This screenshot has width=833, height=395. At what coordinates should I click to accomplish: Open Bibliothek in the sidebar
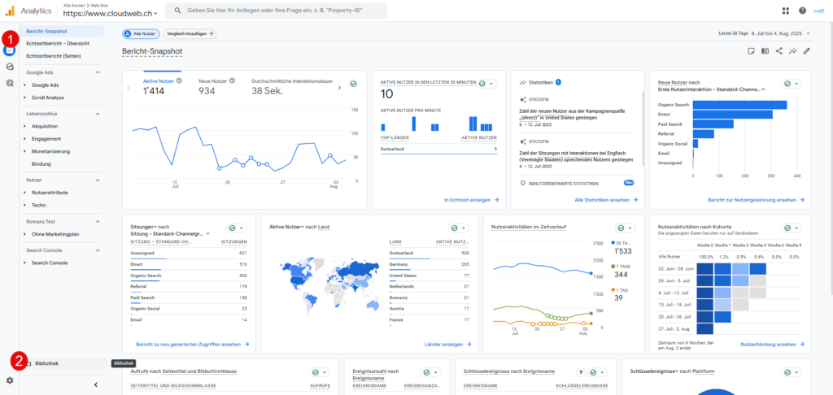(46, 363)
